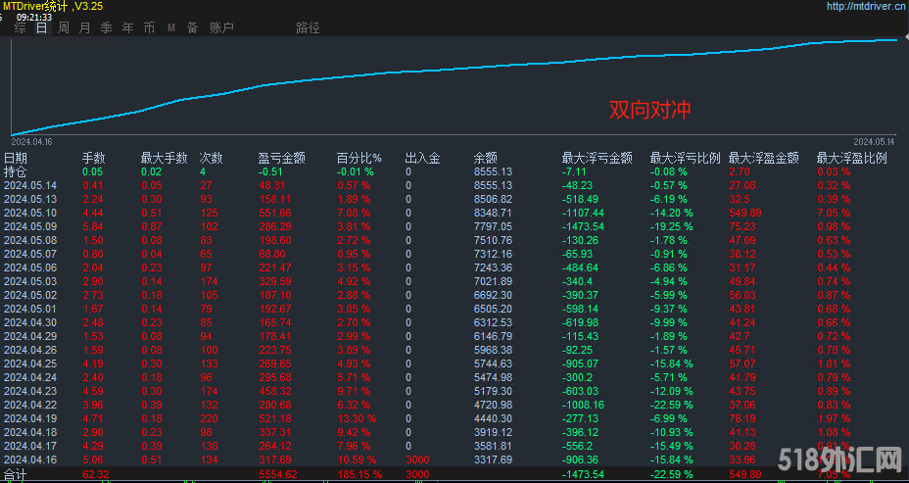This screenshot has width=909, height=483.
Task: Select the 2024.04.22 date row
Action: click(x=30, y=405)
